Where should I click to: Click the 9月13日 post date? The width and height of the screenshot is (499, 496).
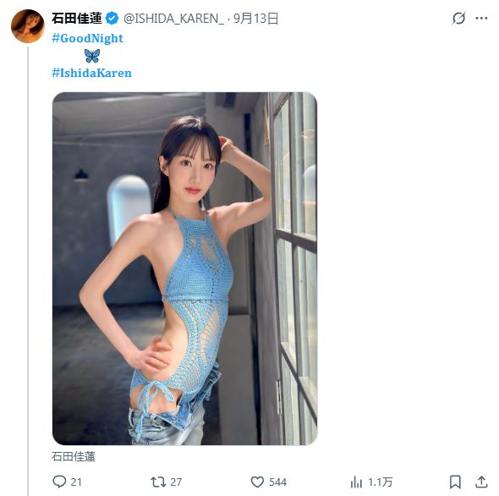pyautogui.click(x=256, y=19)
